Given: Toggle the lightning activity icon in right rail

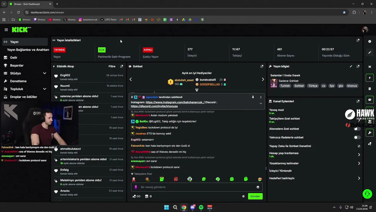Looking at the screenshot, I should coord(370,78).
